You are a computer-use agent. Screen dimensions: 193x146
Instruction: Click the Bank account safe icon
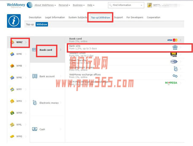coord(35,76)
